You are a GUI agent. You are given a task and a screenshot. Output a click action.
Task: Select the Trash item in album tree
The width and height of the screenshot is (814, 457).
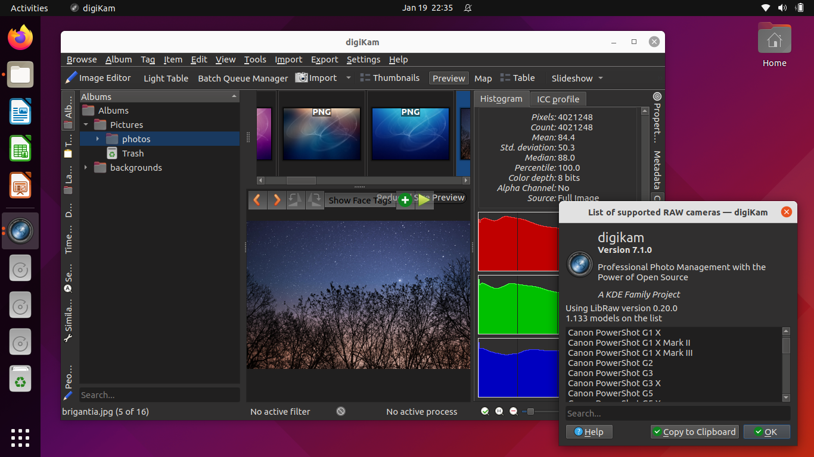coord(133,154)
